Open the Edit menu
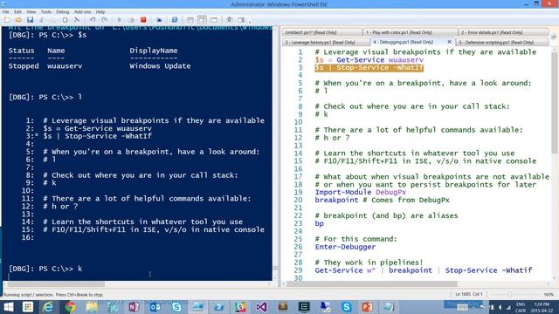The height and width of the screenshot is (314, 559). tap(17, 11)
